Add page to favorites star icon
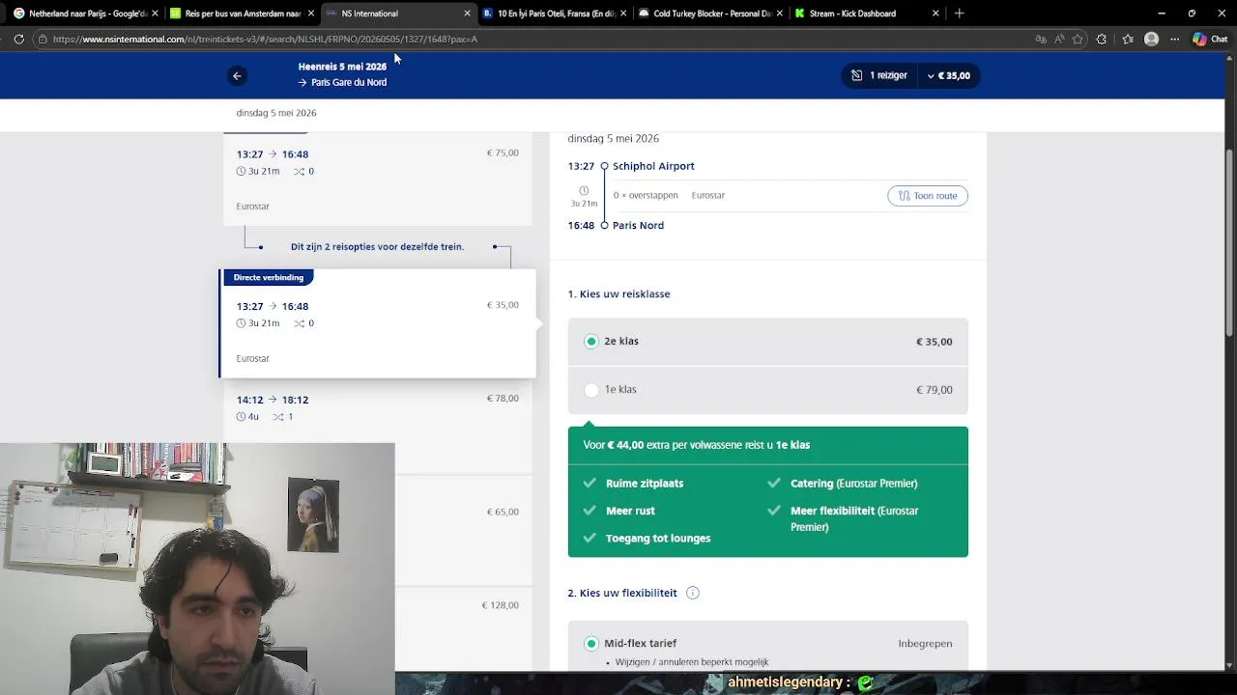The height and width of the screenshot is (695, 1237). click(x=1078, y=39)
